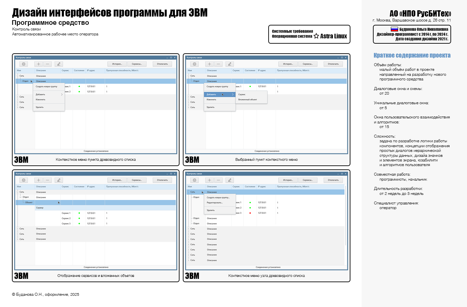Collapse expanded Отдел node in 'Отображение сервисов' window
Image resolution: width=467 pixels, height=307 pixels.
(x=21, y=197)
